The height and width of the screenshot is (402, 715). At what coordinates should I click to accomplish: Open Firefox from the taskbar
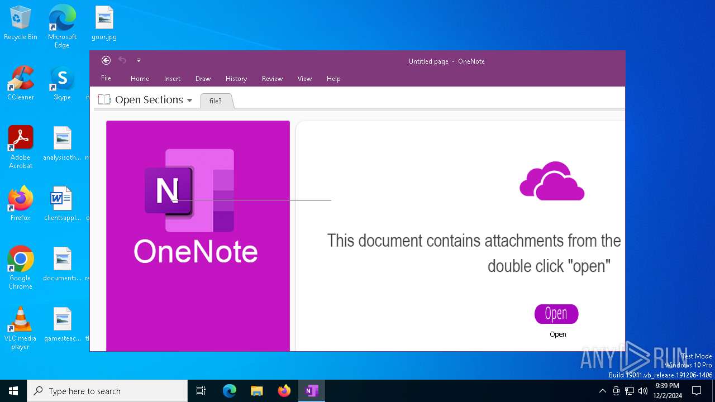(x=284, y=391)
